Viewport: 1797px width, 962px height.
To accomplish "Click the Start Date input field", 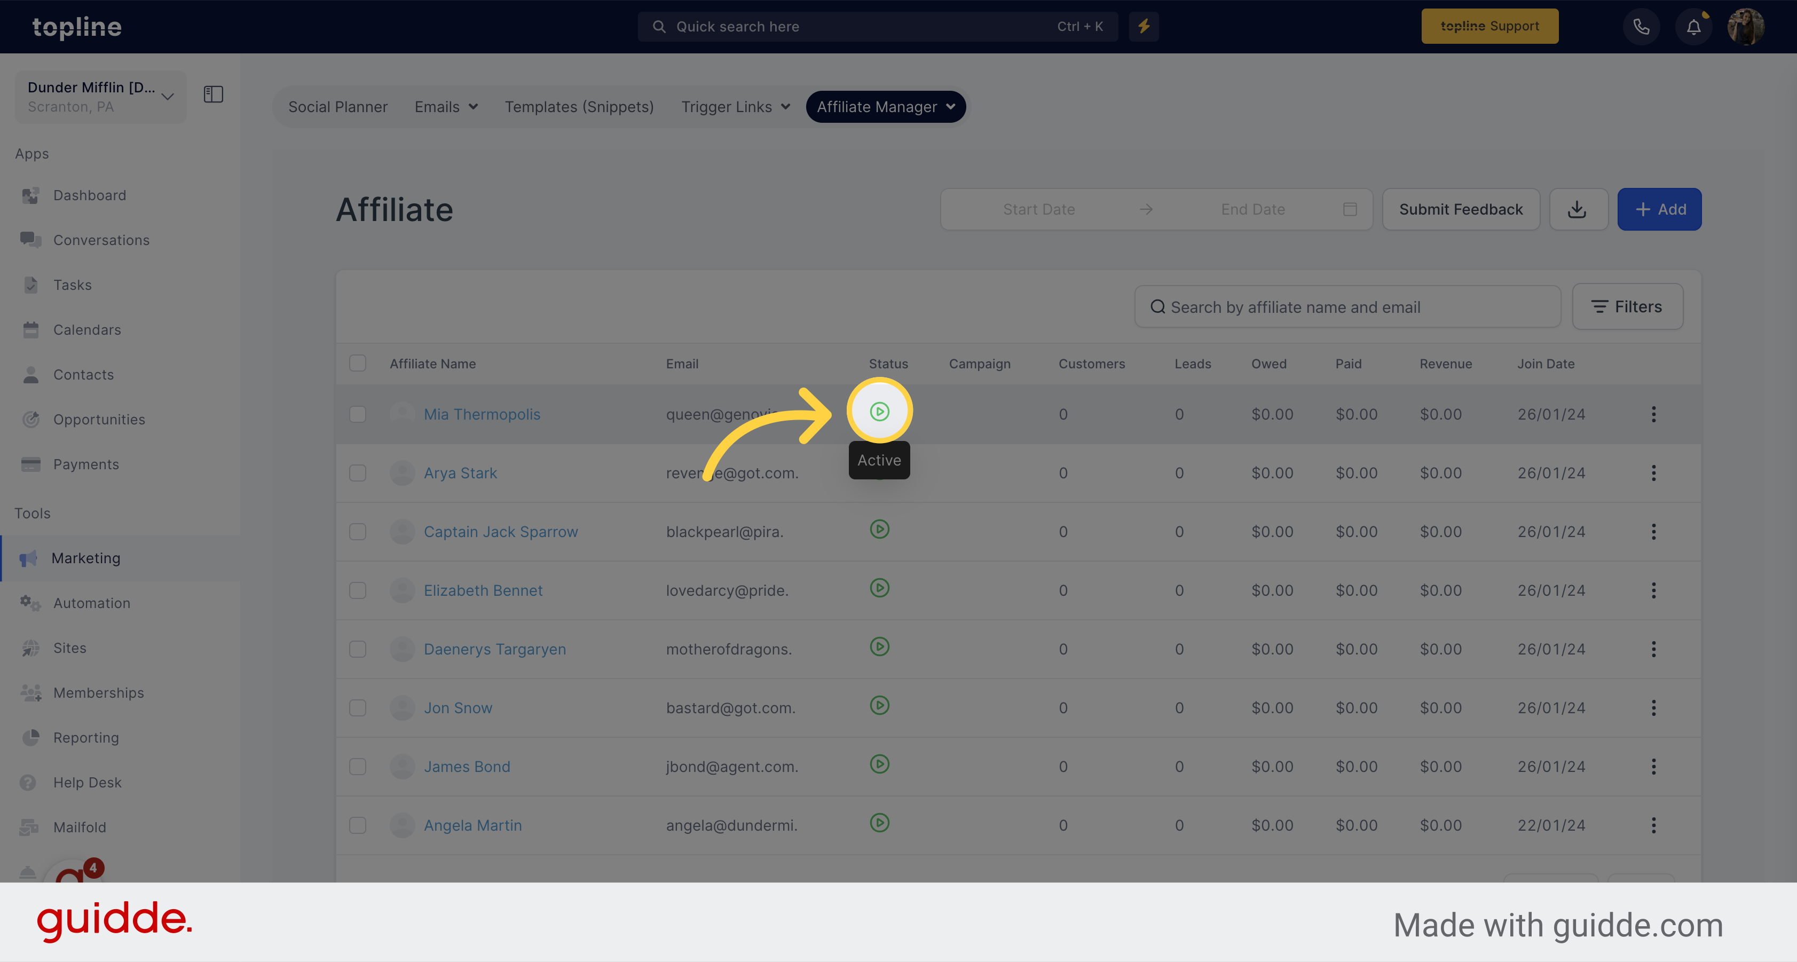I will (x=1037, y=209).
